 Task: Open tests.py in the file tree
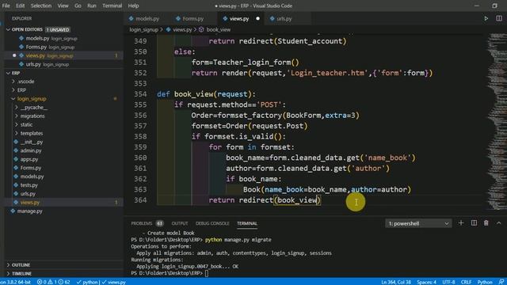29,185
